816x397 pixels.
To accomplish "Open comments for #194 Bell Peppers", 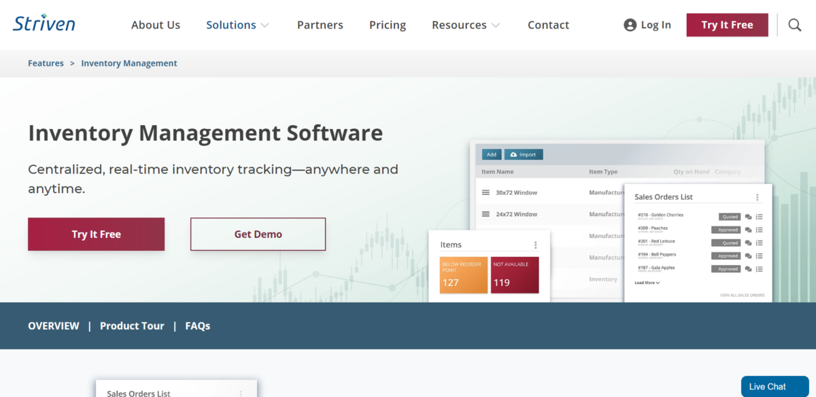I will coord(748,256).
